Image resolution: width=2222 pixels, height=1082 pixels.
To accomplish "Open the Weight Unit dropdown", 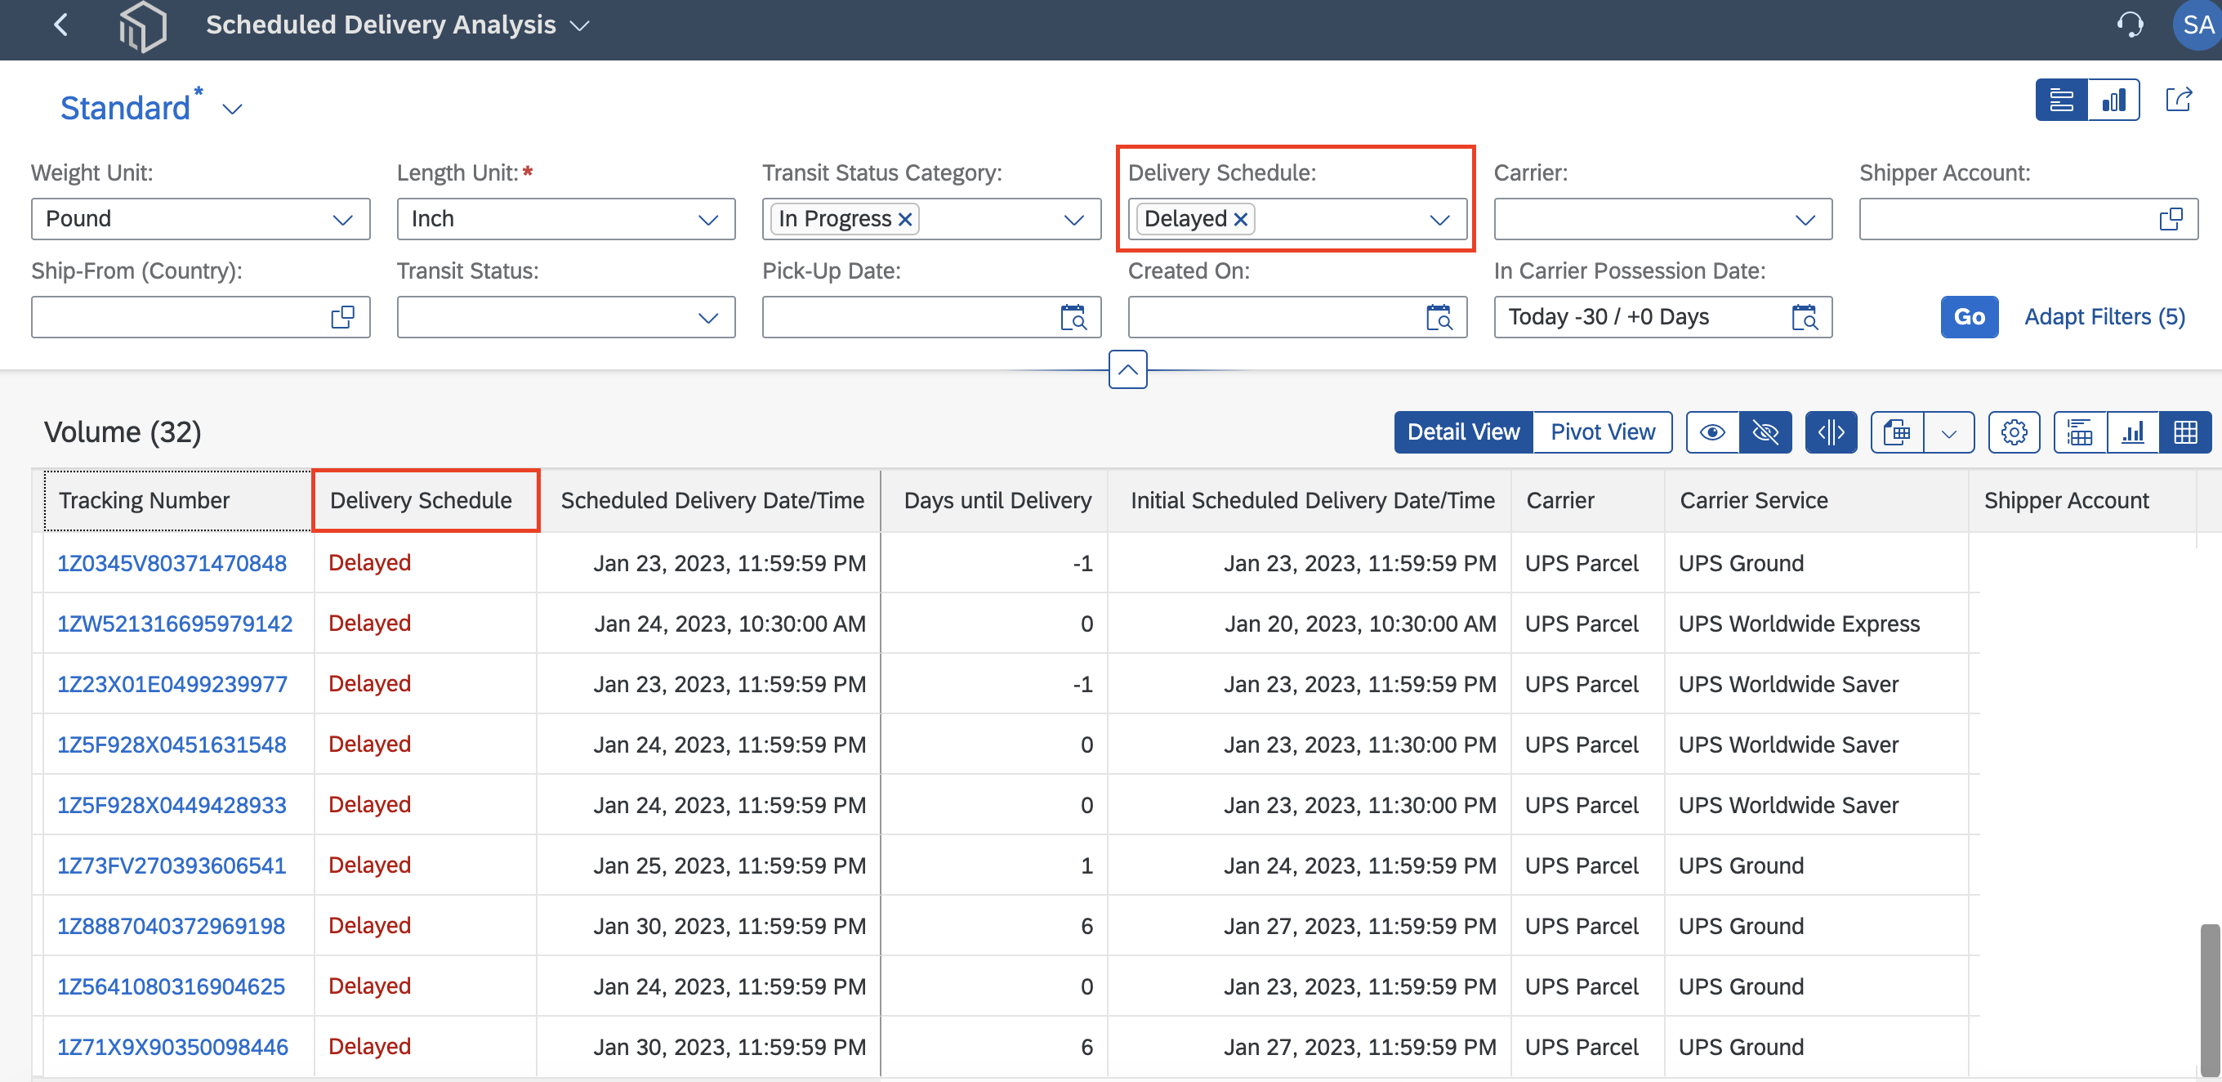I will click(x=342, y=219).
